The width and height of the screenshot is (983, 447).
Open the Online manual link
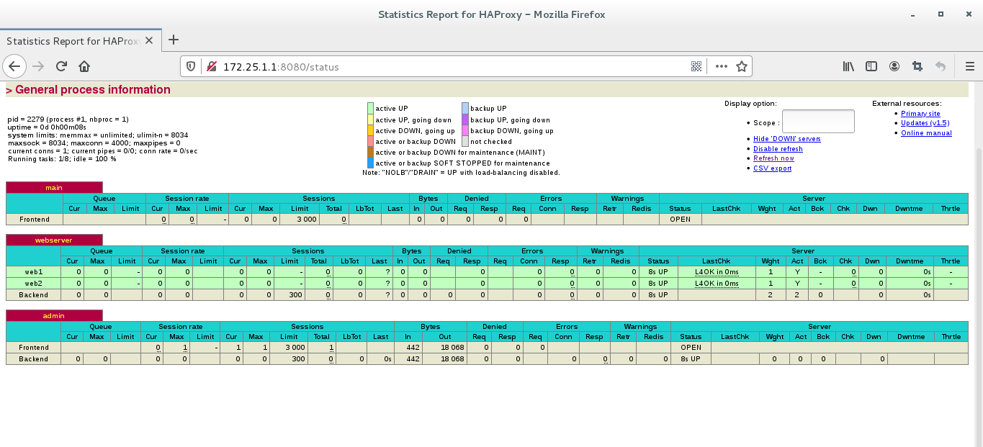coord(926,133)
